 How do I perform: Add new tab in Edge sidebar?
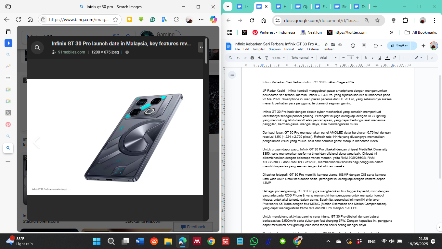click(x=8, y=161)
